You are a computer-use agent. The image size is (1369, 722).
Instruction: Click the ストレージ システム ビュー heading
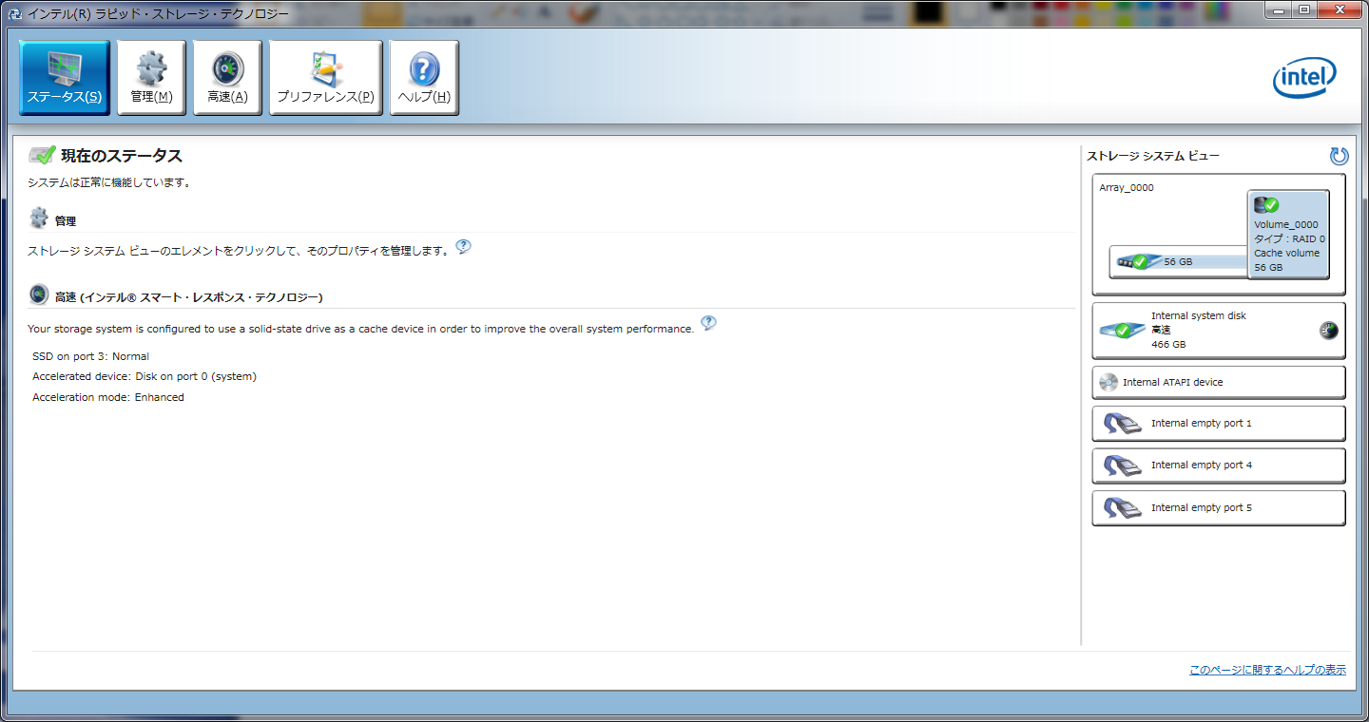(x=1152, y=156)
